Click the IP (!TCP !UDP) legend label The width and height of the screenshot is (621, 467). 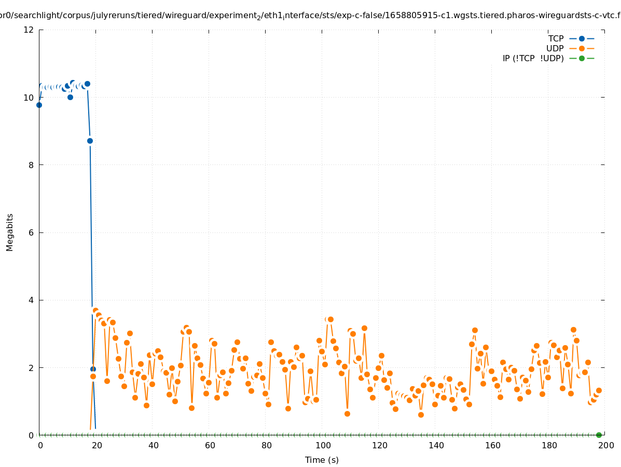[x=533, y=58]
